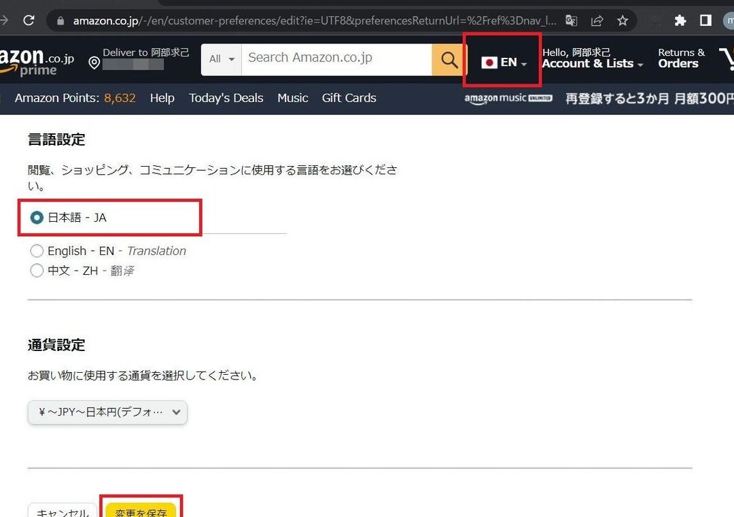
Task: Click the 翻译 label next to 中文
Action: point(122,271)
